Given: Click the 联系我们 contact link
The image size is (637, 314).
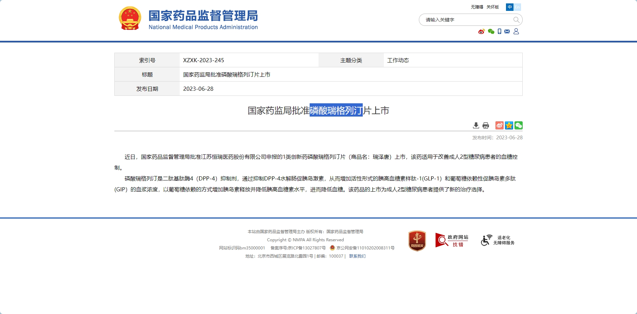Looking at the screenshot, I should point(357,256).
